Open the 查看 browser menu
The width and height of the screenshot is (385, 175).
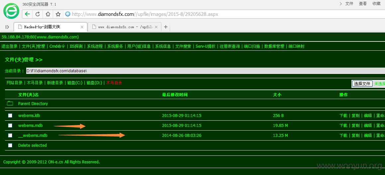pyautogui.click(x=363, y=3)
